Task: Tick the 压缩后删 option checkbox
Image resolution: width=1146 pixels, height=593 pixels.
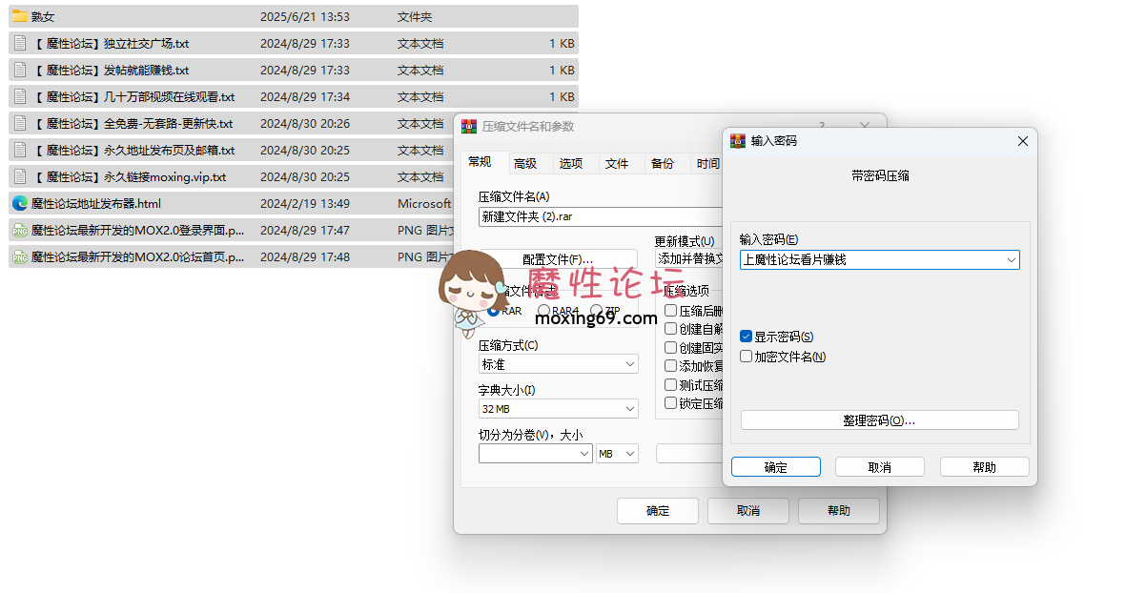Action: pos(671,311)
